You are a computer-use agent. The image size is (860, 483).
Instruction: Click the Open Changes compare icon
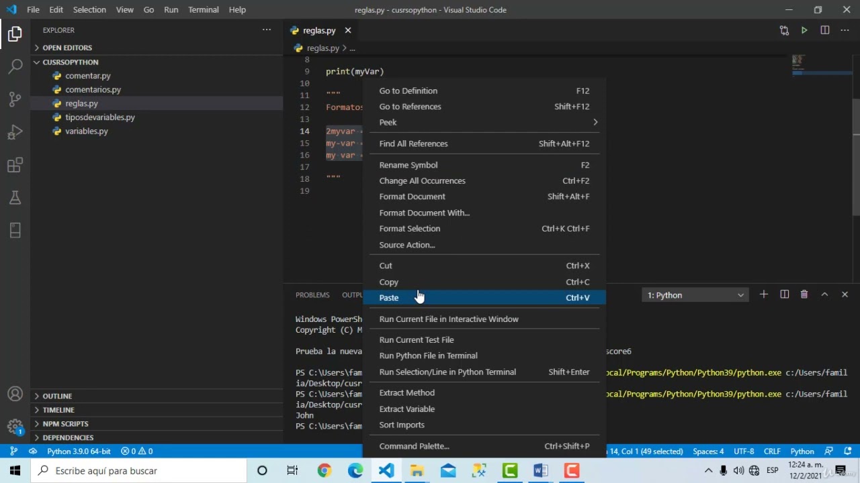(x=784, y=30)
